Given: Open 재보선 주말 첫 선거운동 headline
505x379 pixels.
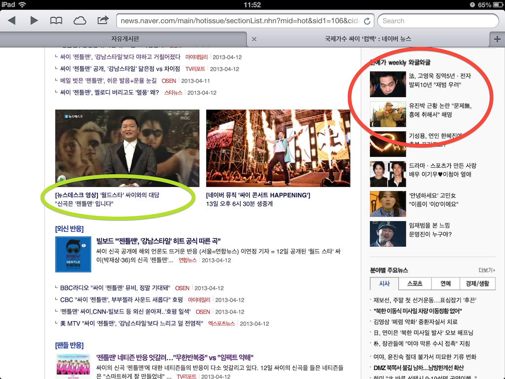Looking at the screenshot, I should 425,301.
